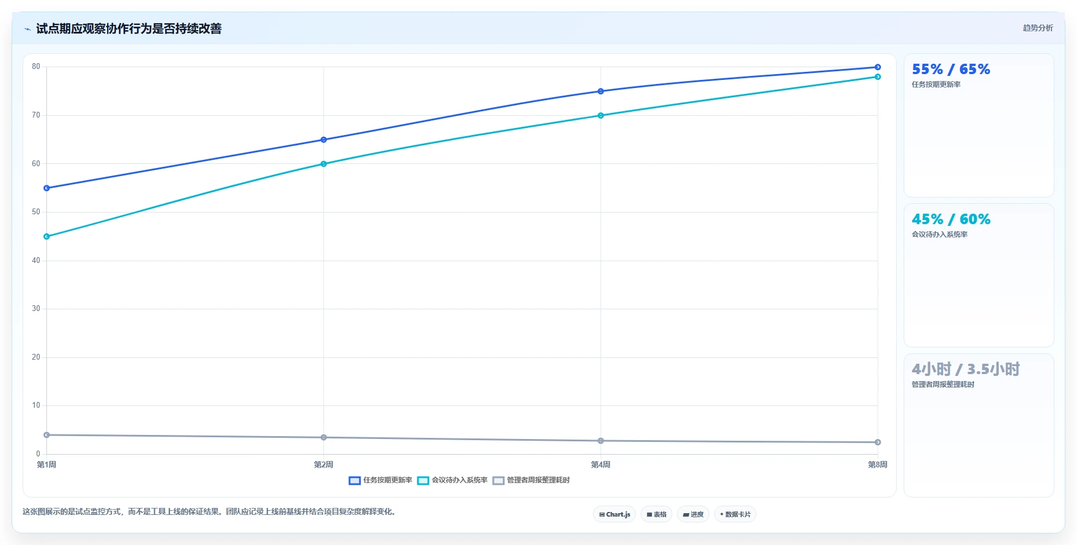Click the 任务按期更新率 card caption
The image size is (1077, 545).
(x=936, y=85)
